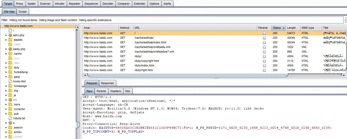Click the cache folder icon

10,54
